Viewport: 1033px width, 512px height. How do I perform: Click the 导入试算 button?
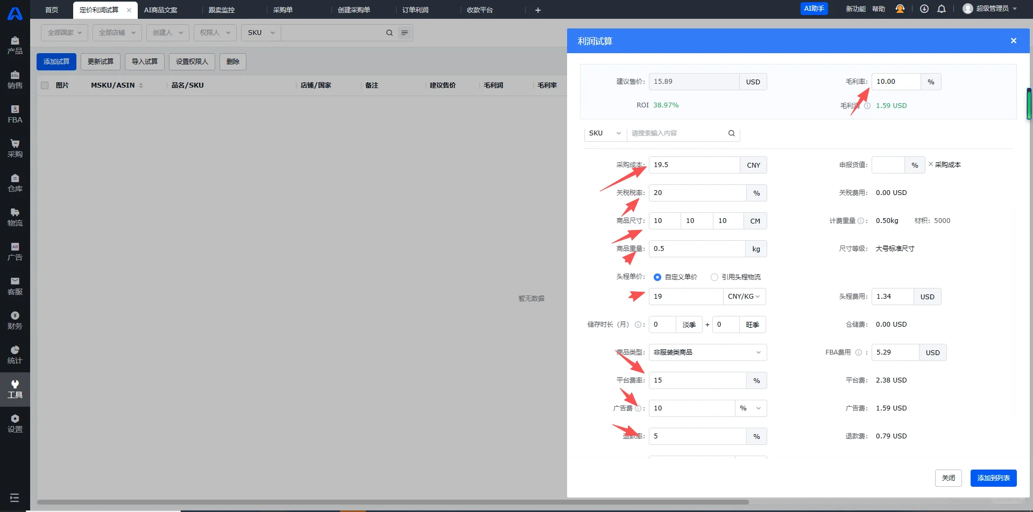point(145,62)
